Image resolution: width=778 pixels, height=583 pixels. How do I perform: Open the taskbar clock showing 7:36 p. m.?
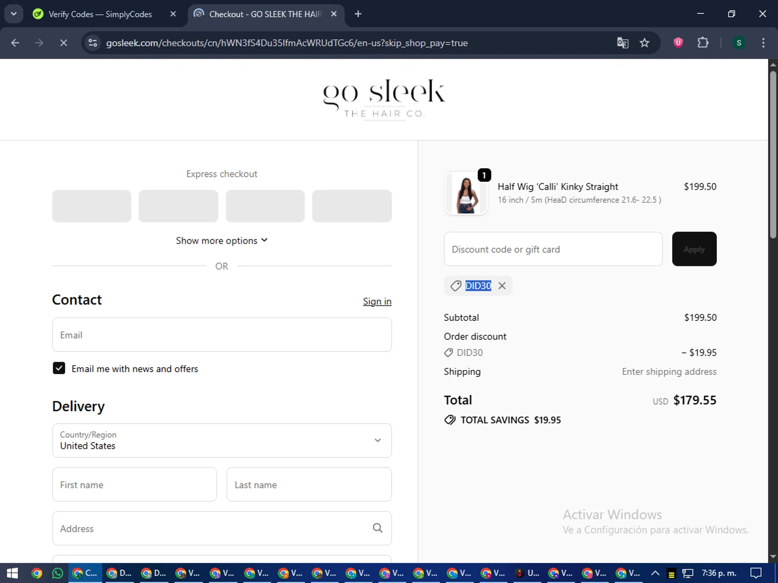(x=719, y=573)
